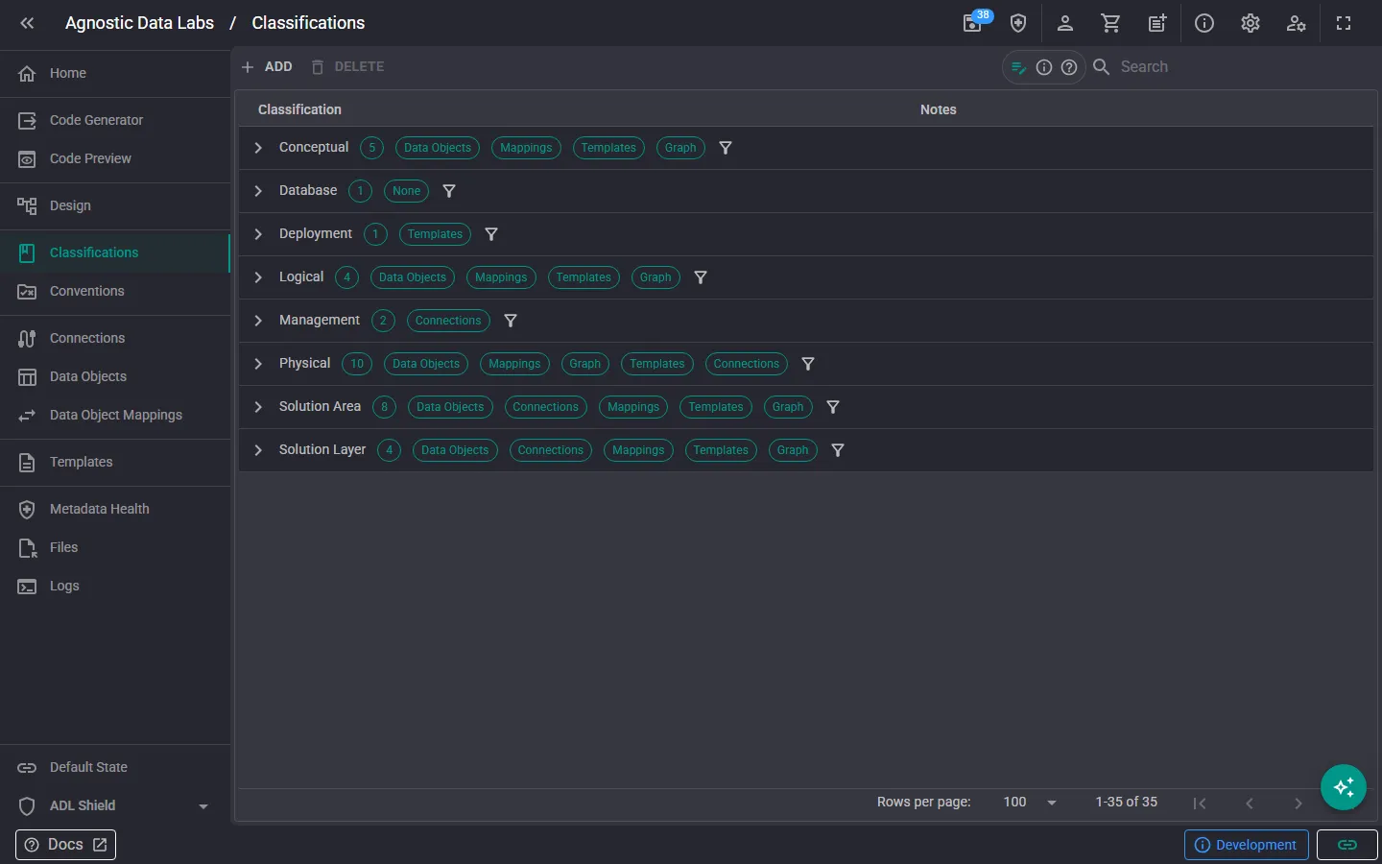The height and width of the screenshot is (864, 1382).
Task: Click the Development environment button
Action: pyautogui.click(x=1246, y=845)
